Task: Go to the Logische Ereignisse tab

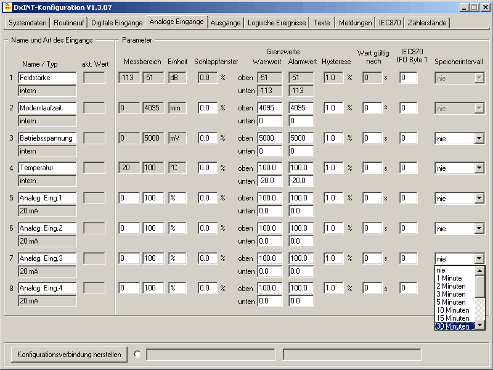Action: click(277, 23)
